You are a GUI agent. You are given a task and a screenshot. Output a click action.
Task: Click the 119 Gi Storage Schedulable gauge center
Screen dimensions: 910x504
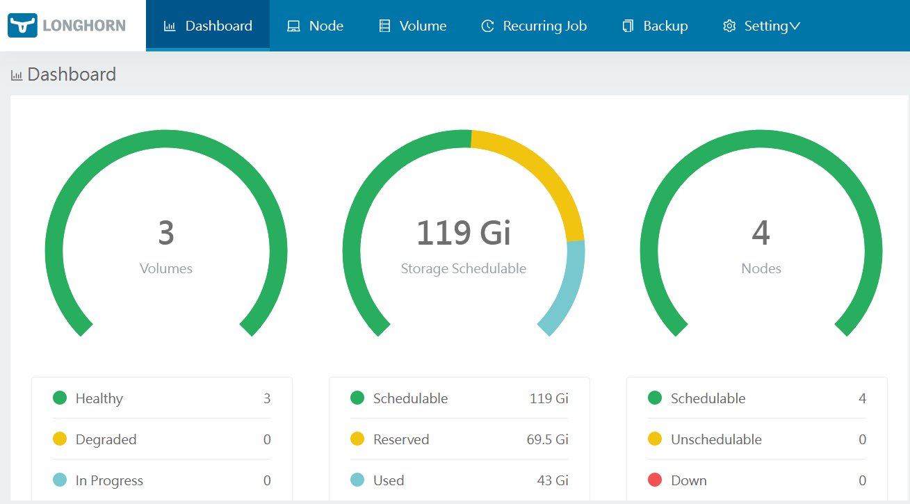pyautogui.click(x=464, y=233)
